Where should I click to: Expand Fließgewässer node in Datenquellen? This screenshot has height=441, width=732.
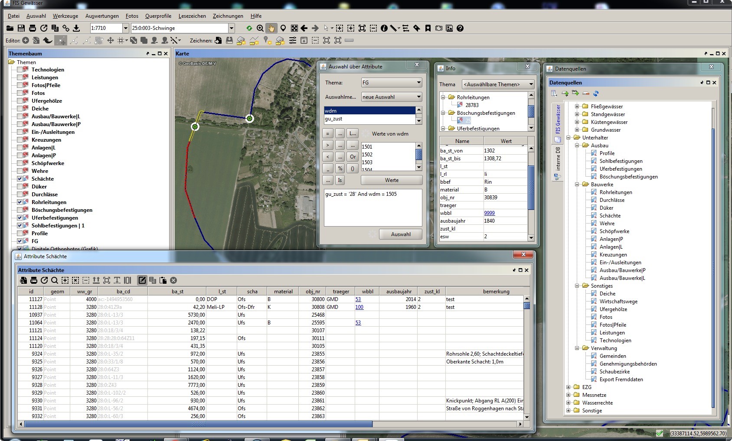click(x=577, y=107)
